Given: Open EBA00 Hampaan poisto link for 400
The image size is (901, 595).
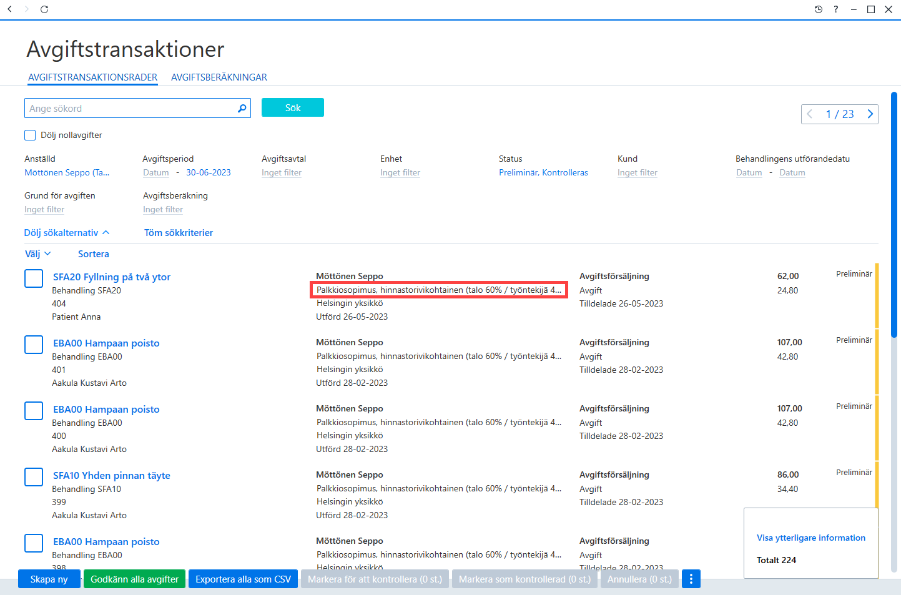Looking at the screenshot, I should 106,409.
